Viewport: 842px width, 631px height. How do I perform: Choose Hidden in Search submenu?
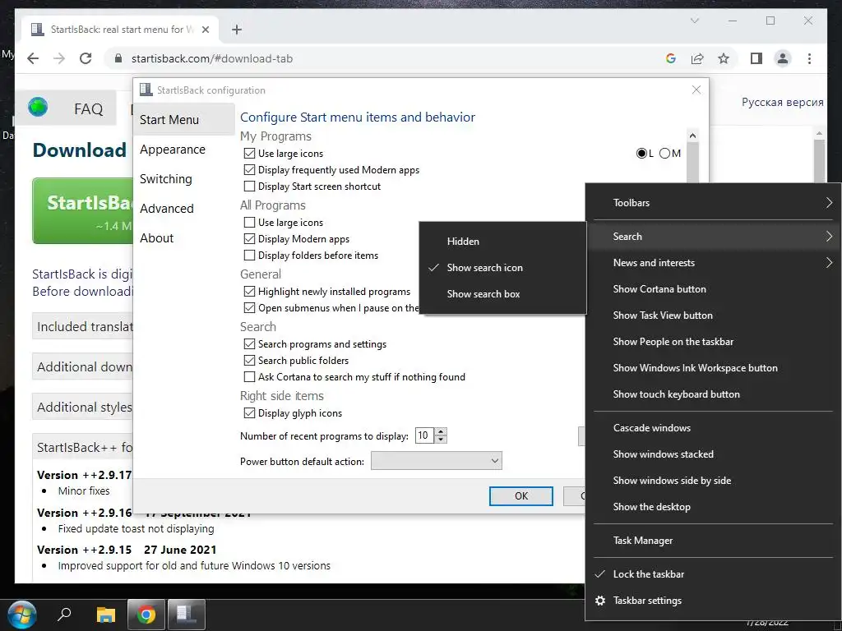coord(502,242)
